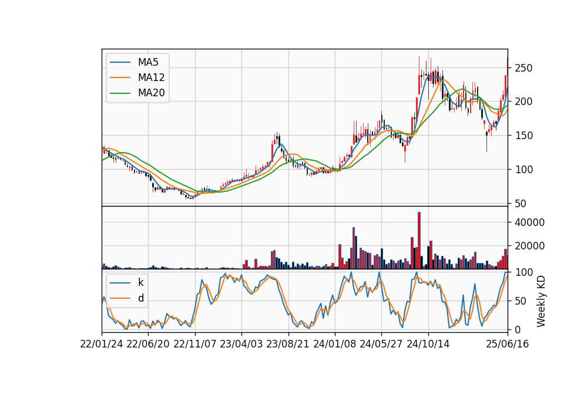This screenshot has width=564, height=405.
Task: Click the 24/01/08 date label
Action: click(x=334, y=345)
